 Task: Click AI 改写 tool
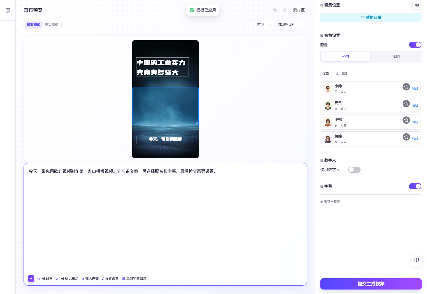[45, 279]
